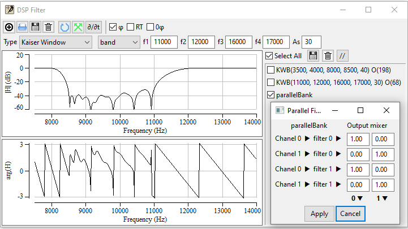Click the blue open file icon
The image size is (408, 229).
(x=22, y=27)
